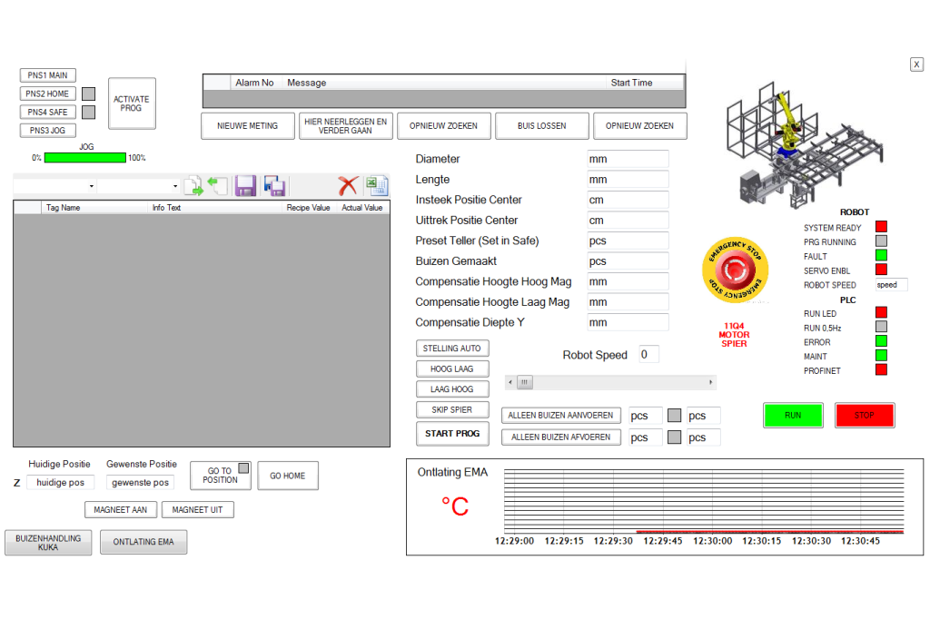Switch to the Buizenhandling KUKA screen
This screenshot has width=930, height=619.
tap(48, 543)
